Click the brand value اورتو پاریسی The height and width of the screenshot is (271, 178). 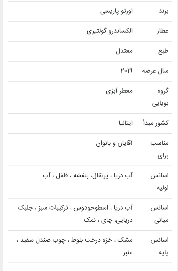[x=116, y=11]
